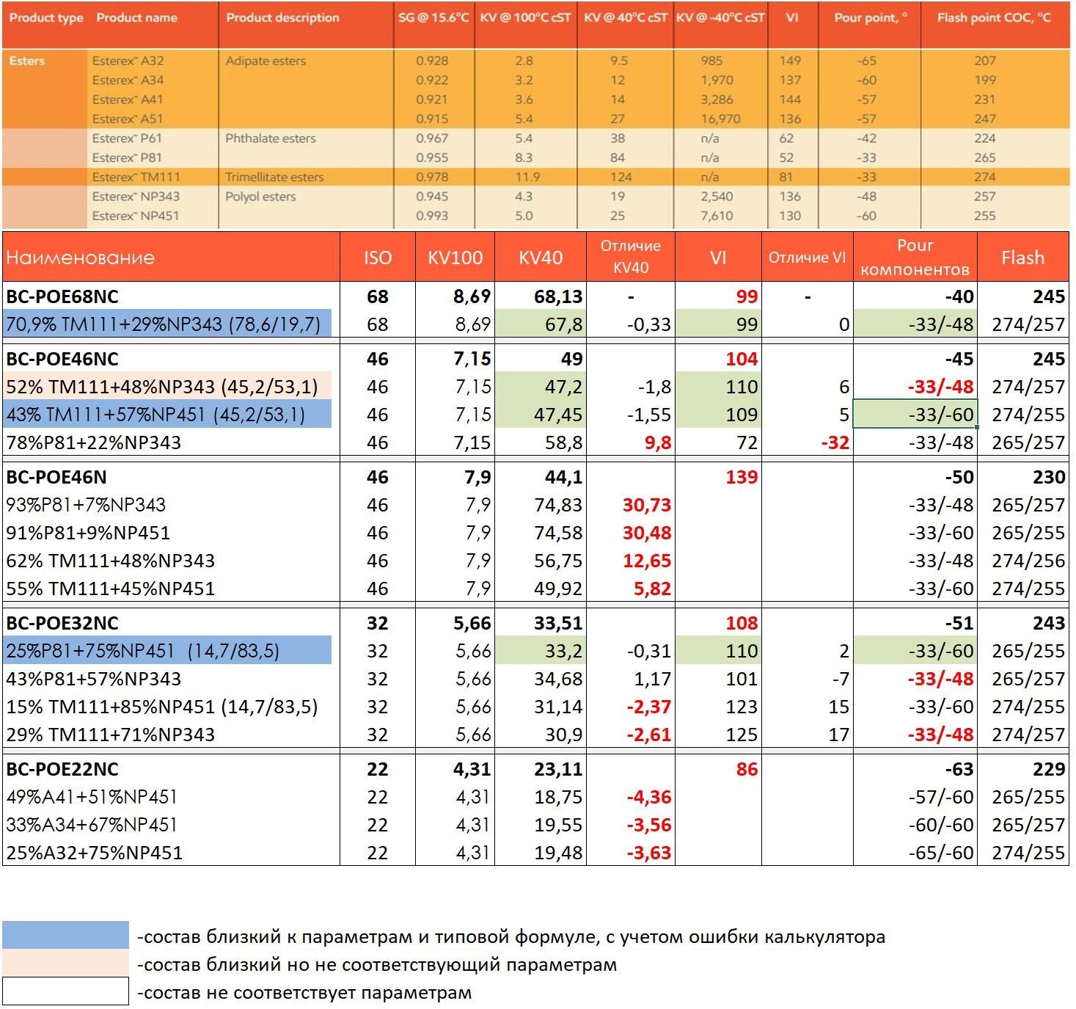
Task: Select the row '49%A41+51%NP451'
Action: click(92, 797)
